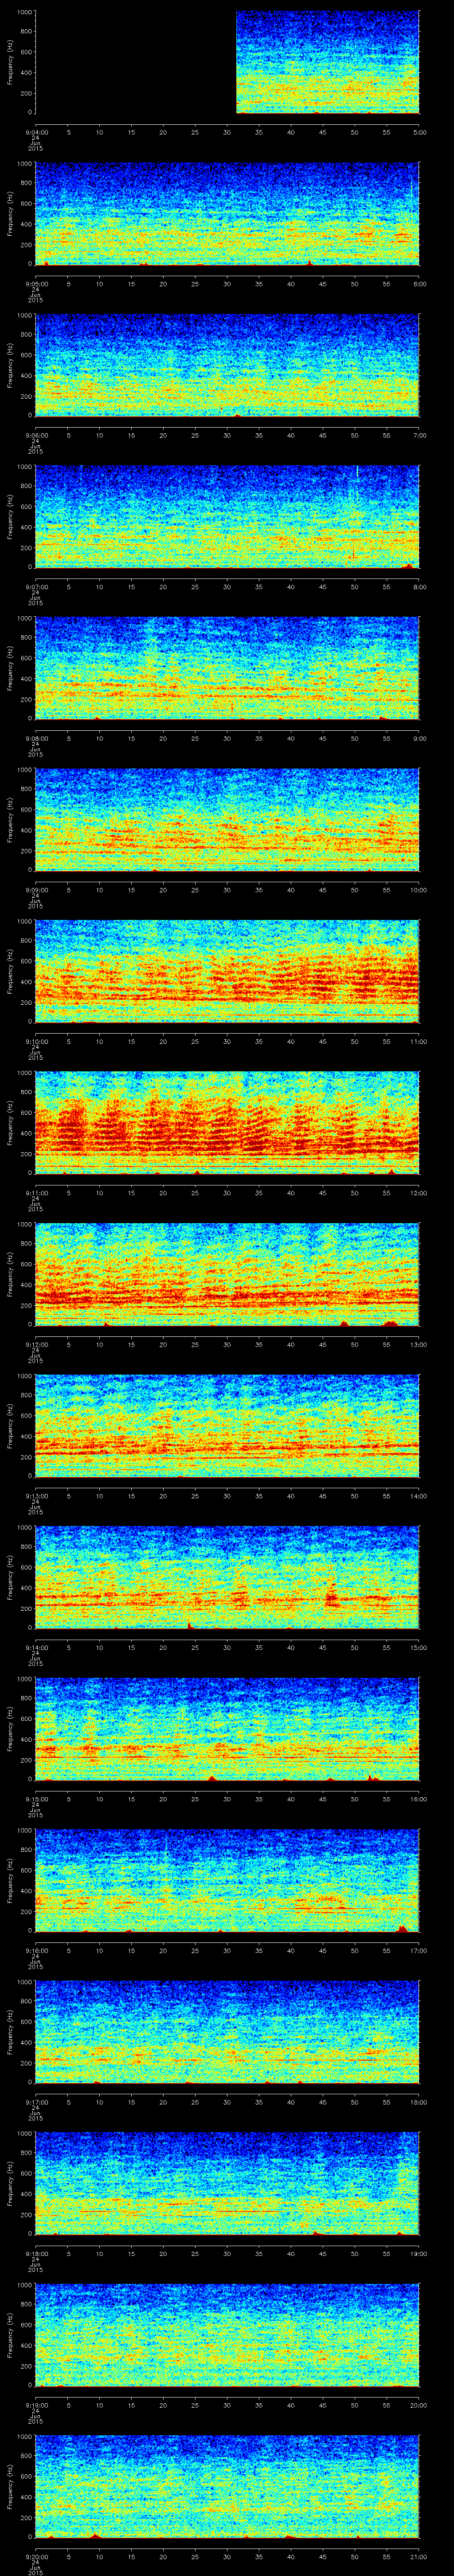The height and width of the screenshot is (2576, 454).
Task: Click the spectrogram panel starting at 9:07:00
Action: (x=227, y=517)
